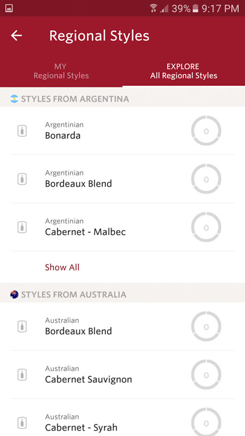Open Argentinian Cabernet - Malbec entry
This screenshot has height=436, width=245.
click(122, 227)
